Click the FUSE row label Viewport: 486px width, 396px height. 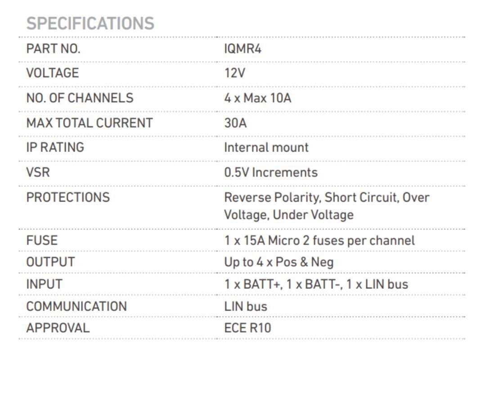click(x=42, y=240)
